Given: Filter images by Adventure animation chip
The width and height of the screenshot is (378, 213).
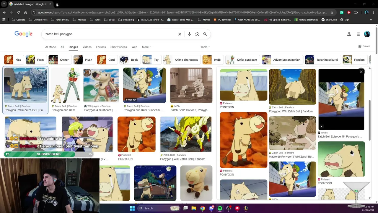Looking at the screenshot, I should [282, 60].
